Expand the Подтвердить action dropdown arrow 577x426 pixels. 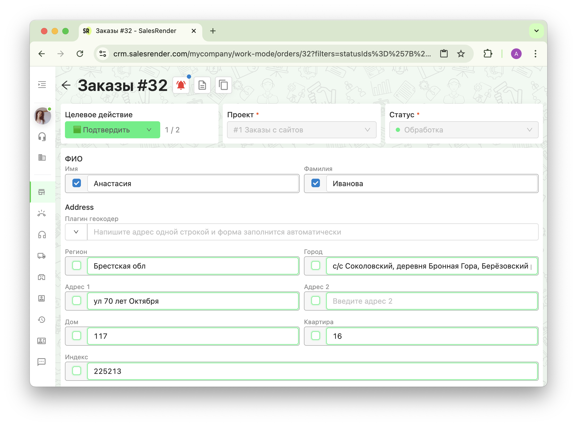149,130
